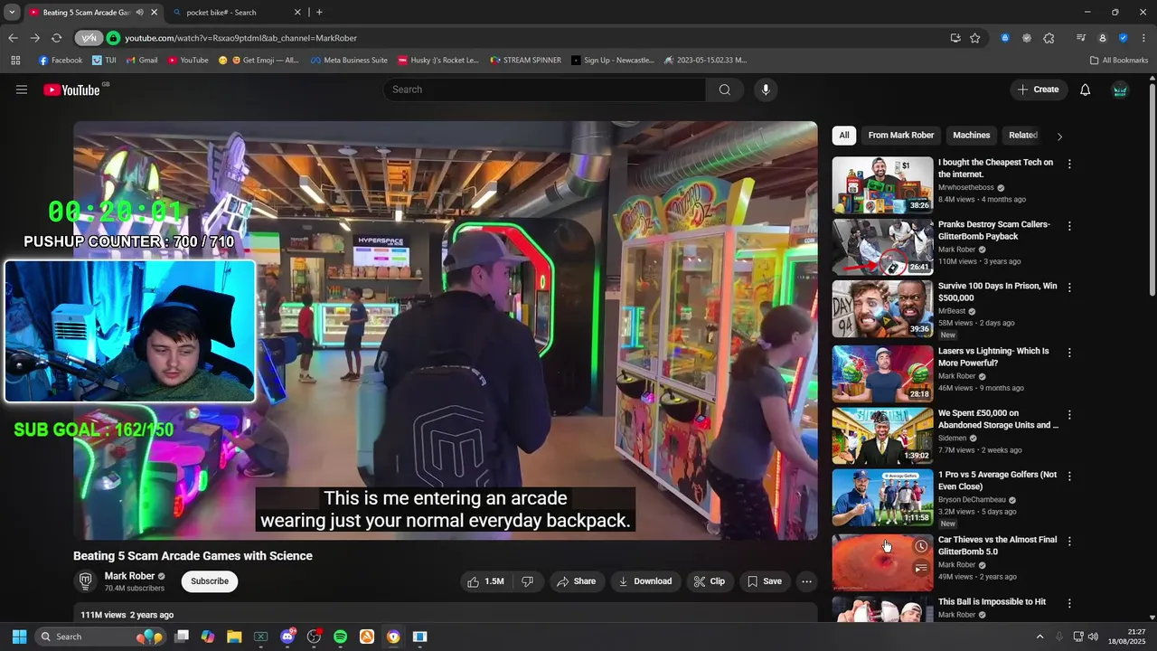Bookmark this page with star icon
1157x651 pixels.
click(975, 38)
